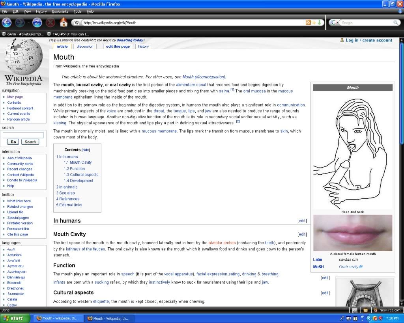The image size is (404, 323).
Task: Click the Greasemonkey monkey icon in status bar
Action: coord(366,310)
